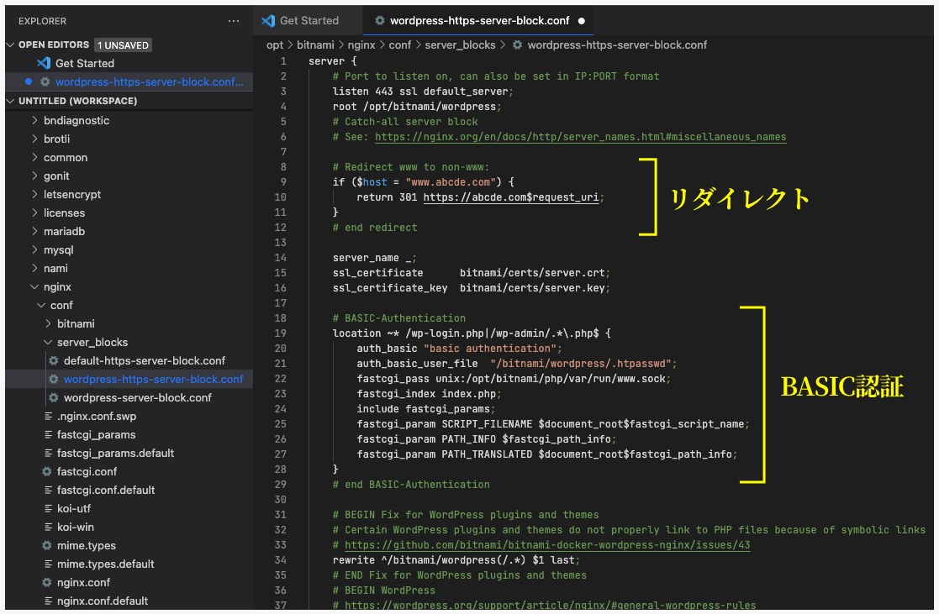Click line number 19 in the gutter
The height and width of the screenshot is (614, 939).
click(280, 333)
